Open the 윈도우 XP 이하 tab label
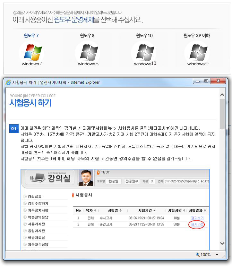The height and width of the screenshot is (267, 232). pyautogui.click(x=197, y=35)
